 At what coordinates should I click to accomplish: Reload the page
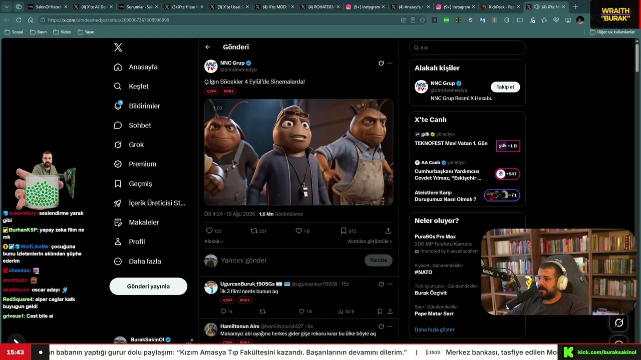click(19, 20)
